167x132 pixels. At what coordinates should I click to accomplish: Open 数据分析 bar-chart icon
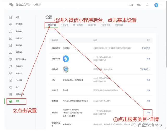(11, 38)
